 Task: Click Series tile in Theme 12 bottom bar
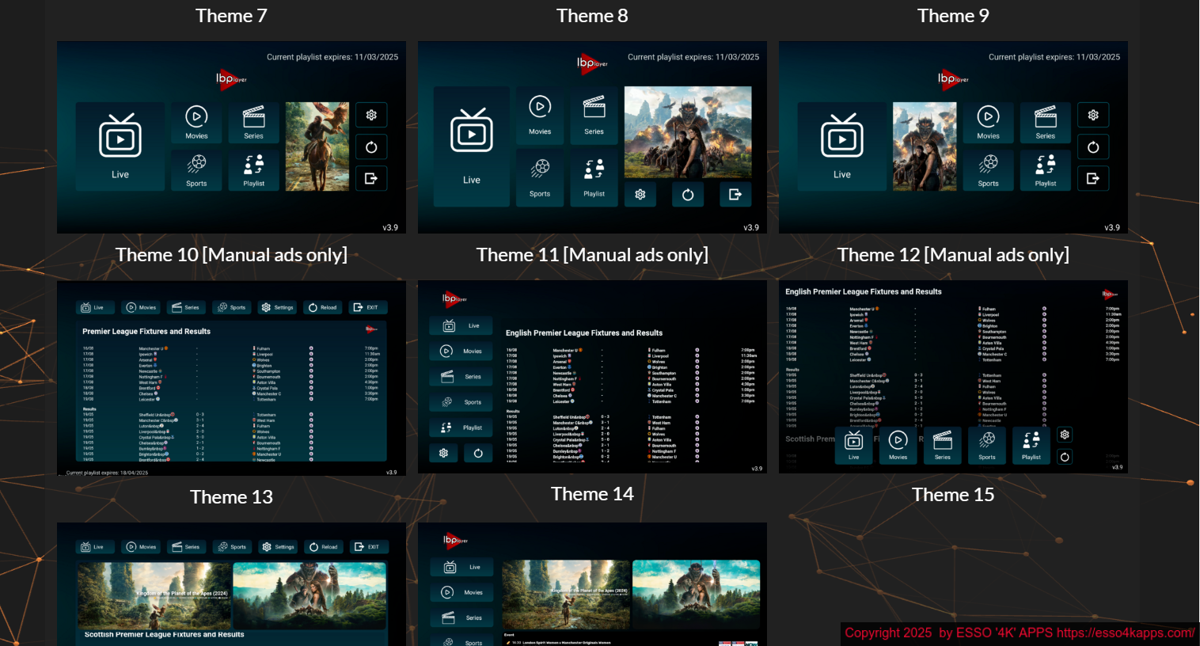point(943,446)
